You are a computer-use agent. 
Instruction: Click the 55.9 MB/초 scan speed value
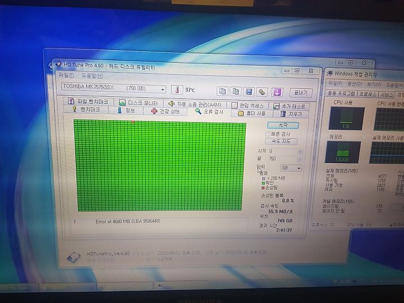coord(281,211)
